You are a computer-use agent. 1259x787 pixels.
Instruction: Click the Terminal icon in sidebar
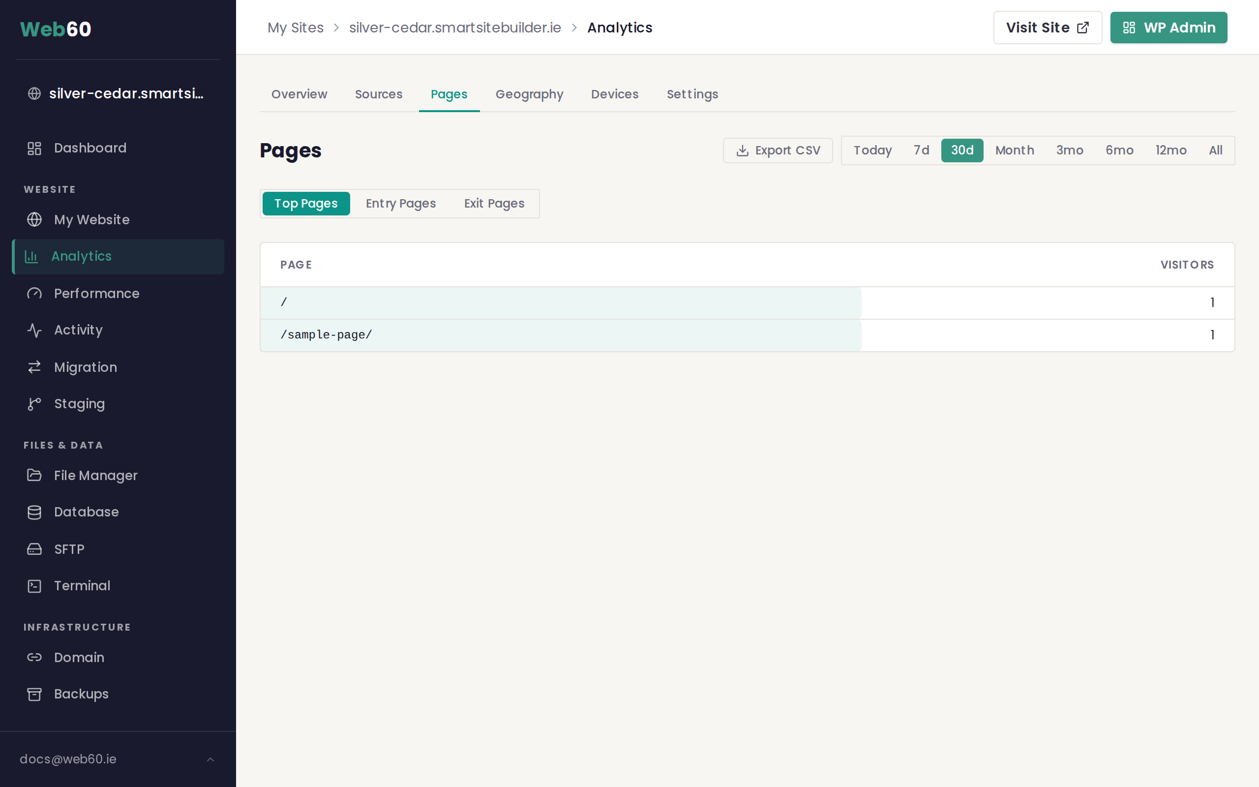point(34,586)
